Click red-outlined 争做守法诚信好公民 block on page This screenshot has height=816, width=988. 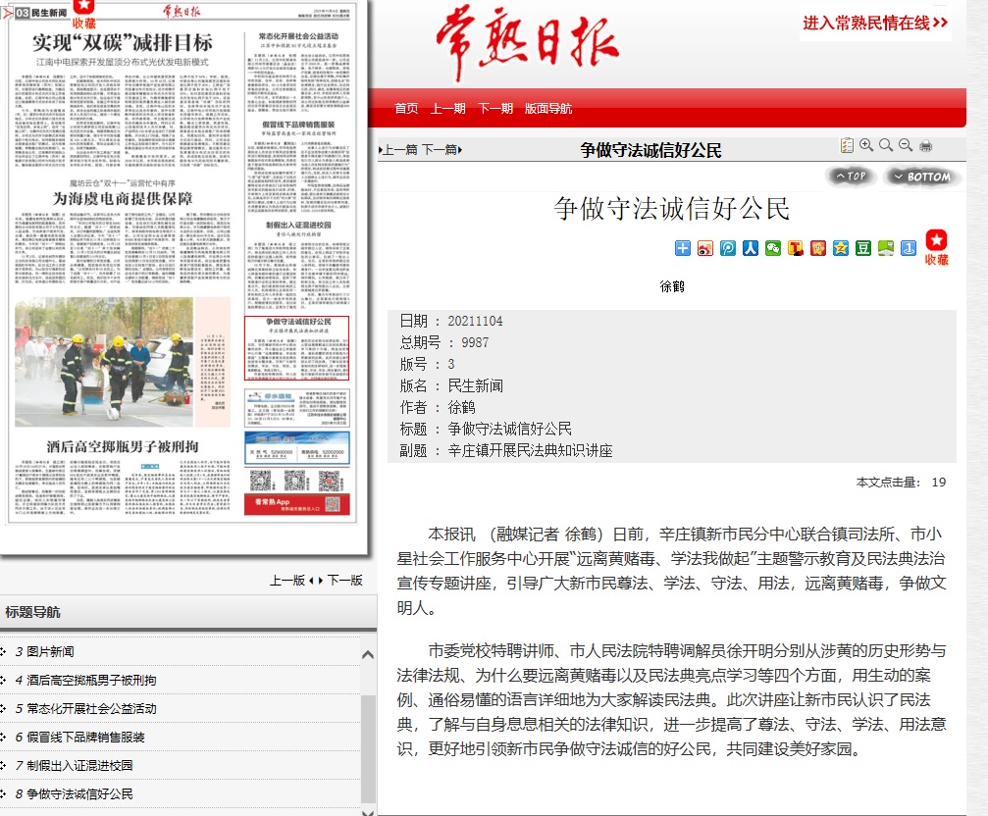click(296, 348)
